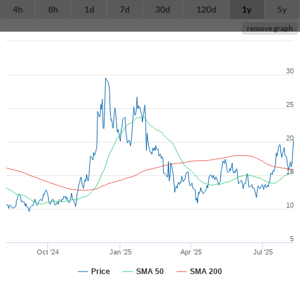Click the Apr '25 axis label

click(191, 252)
